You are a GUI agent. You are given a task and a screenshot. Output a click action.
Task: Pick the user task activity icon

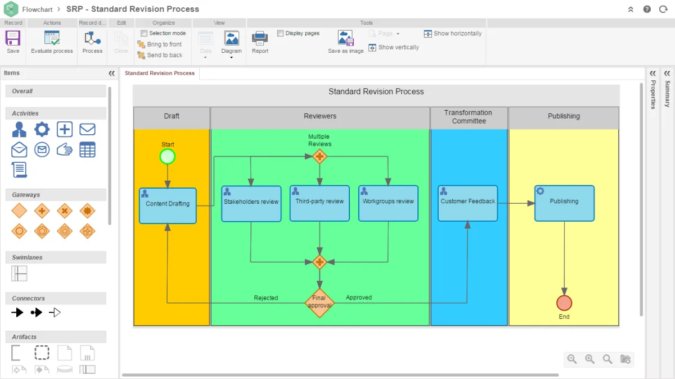pos(19,130)
